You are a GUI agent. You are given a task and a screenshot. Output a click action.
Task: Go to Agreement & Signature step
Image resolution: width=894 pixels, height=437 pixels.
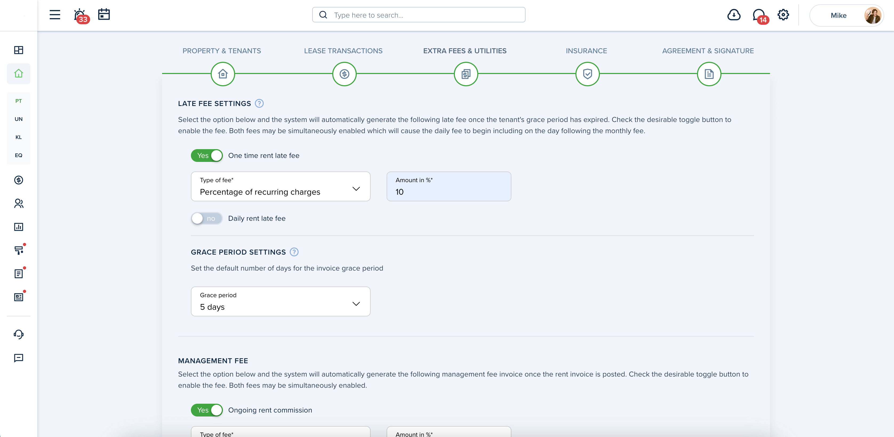point(708,51)
